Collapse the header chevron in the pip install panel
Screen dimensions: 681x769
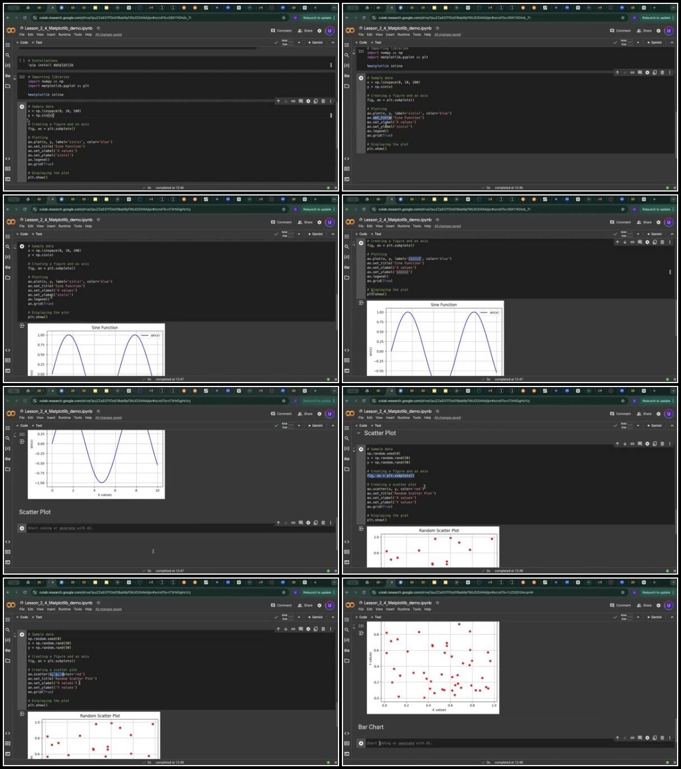tap(333, 43)
